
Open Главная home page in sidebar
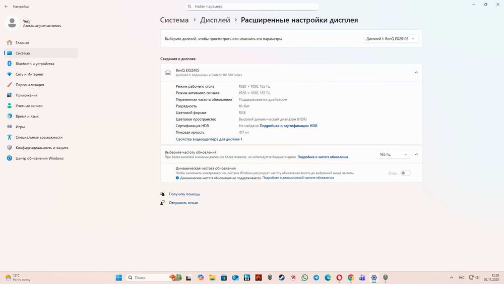click(x=40, y=42)
